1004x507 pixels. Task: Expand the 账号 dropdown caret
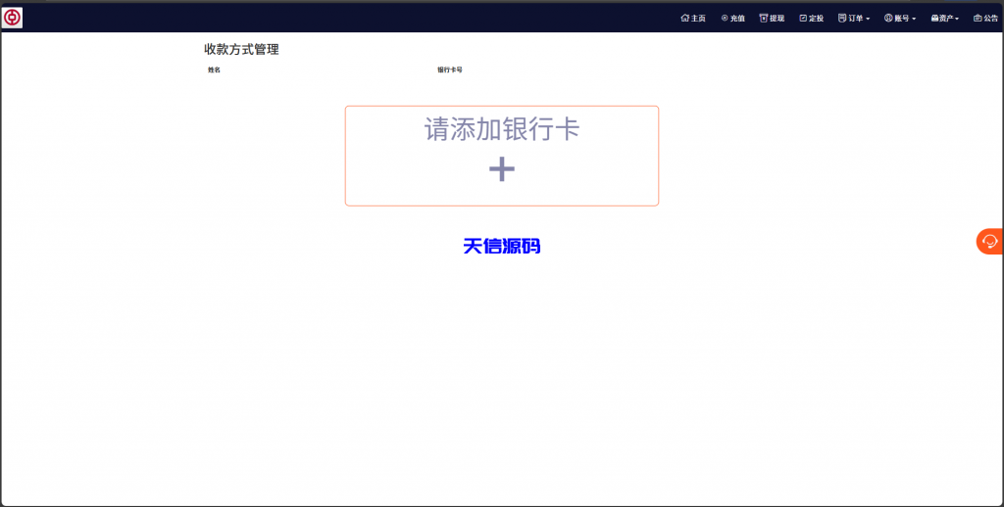[x=914, y=19]
